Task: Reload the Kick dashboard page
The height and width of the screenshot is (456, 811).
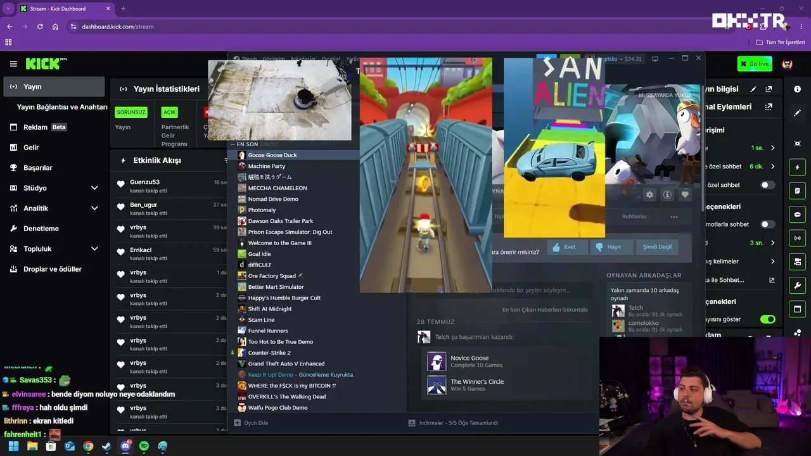Action: pyautogui.click(x=40, y=27)
